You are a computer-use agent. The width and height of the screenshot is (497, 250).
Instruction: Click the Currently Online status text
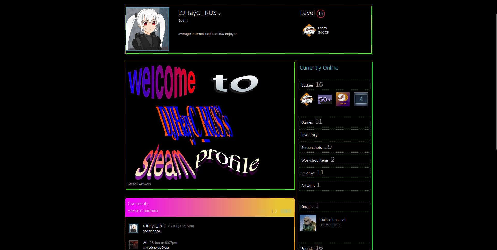point(319,68)
